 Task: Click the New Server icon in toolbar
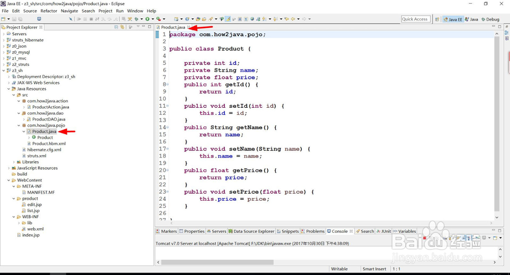(176, 19)
